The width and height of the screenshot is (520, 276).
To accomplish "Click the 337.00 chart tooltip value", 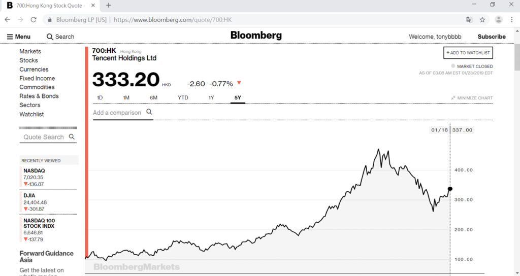I will point(462,130).
